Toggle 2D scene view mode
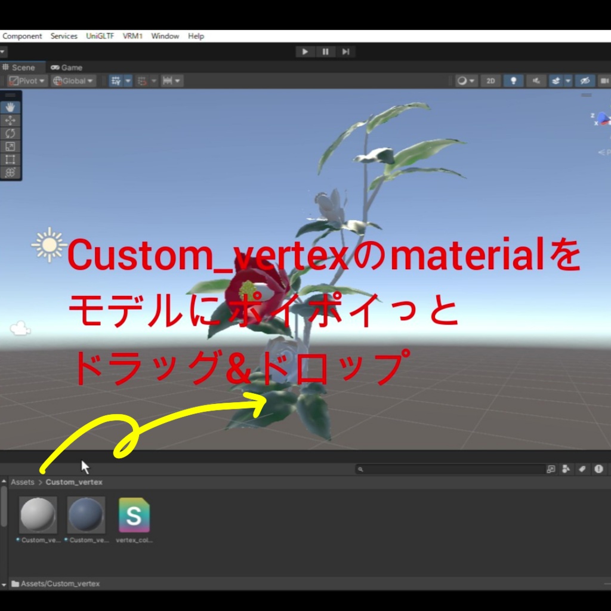 (490, 81)
